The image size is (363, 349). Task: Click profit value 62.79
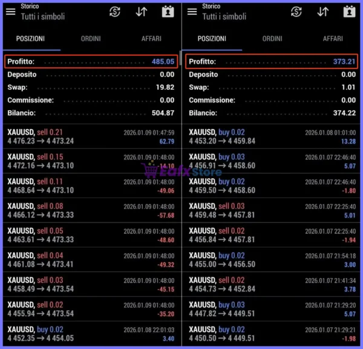(x=167, y=141)
